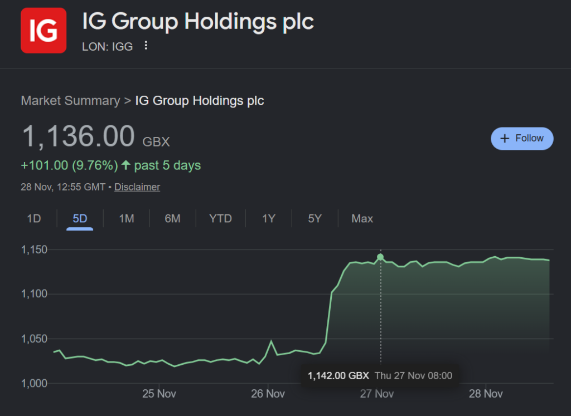Select the highlighted data point on the chart
The image size is (571, 416).
(x=380, y=256)
